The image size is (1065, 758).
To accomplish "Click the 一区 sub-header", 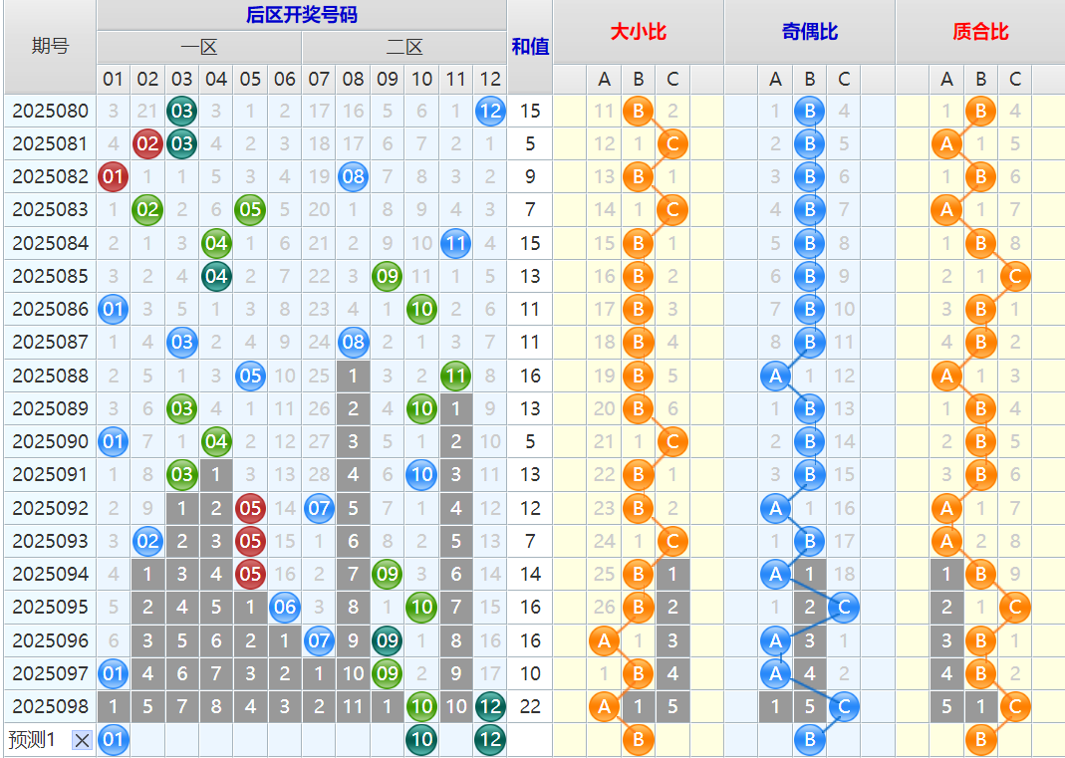I will pyautogui.click(x=199, y=48).
